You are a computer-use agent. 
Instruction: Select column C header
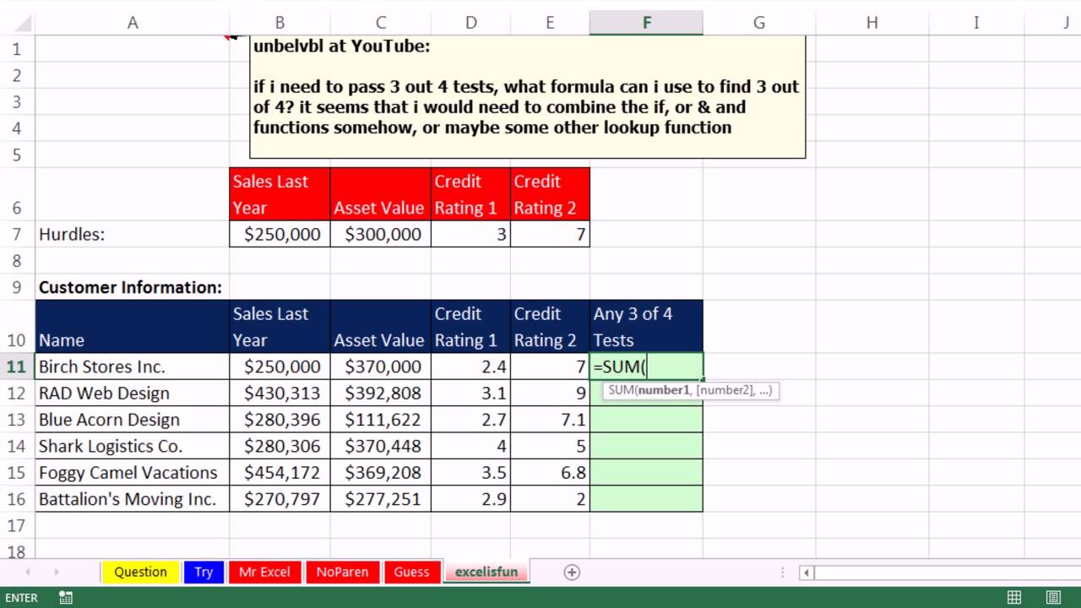coord(381,23)
